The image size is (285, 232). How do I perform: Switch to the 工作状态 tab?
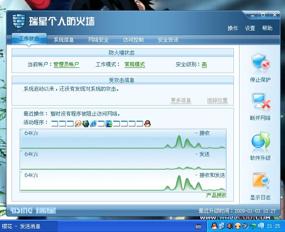pyautogui.click(x=29, y=39)
